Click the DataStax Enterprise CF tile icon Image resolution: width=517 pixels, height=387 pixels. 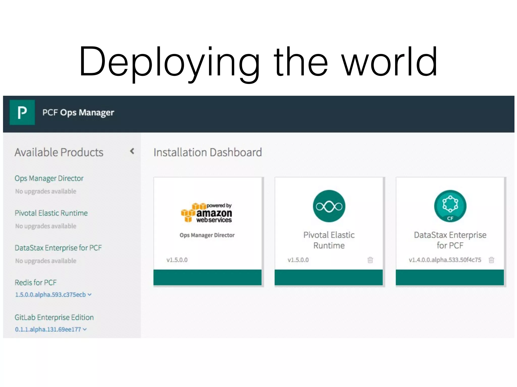coord(450,206)
